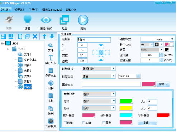Open the 工具(T) menu
The height and width of the screenshot is (132, 176).
pos(33,10)
